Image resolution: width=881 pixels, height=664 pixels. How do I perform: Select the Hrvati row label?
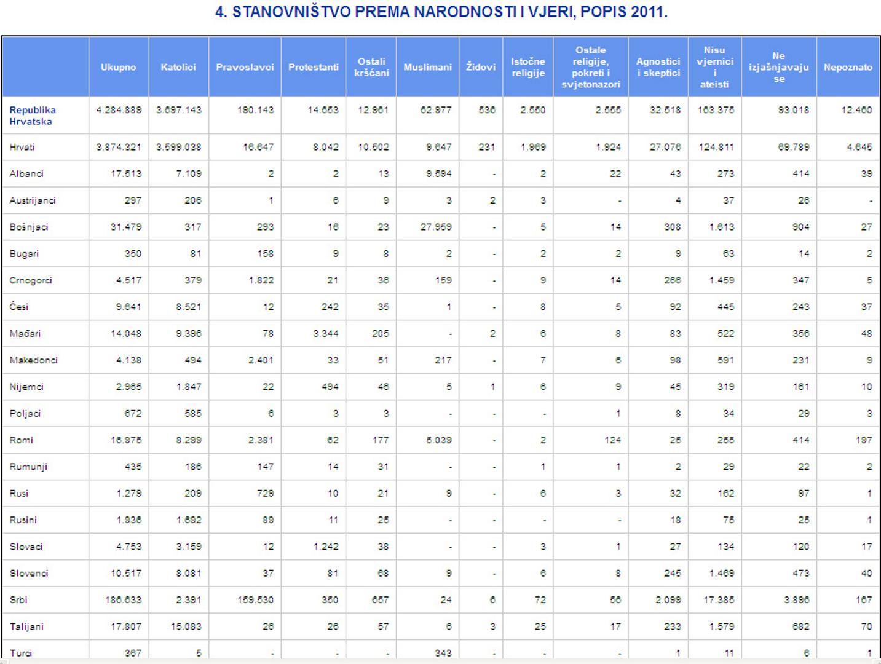point(22,147)
